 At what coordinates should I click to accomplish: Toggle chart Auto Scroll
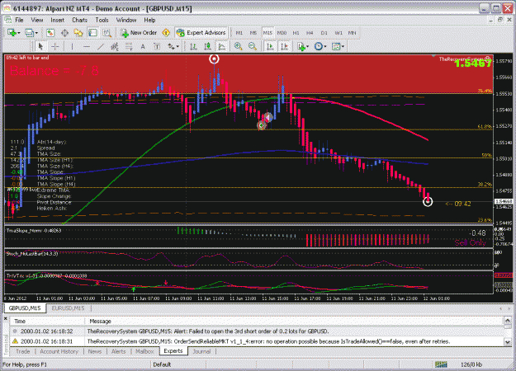(270, 47)
